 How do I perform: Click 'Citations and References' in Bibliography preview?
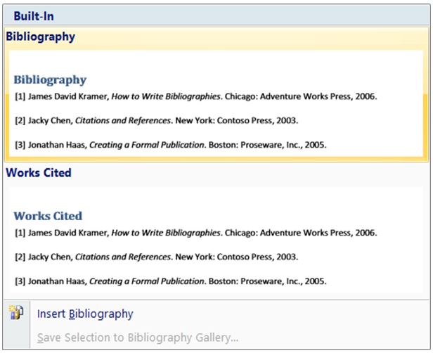pos(123,120)
